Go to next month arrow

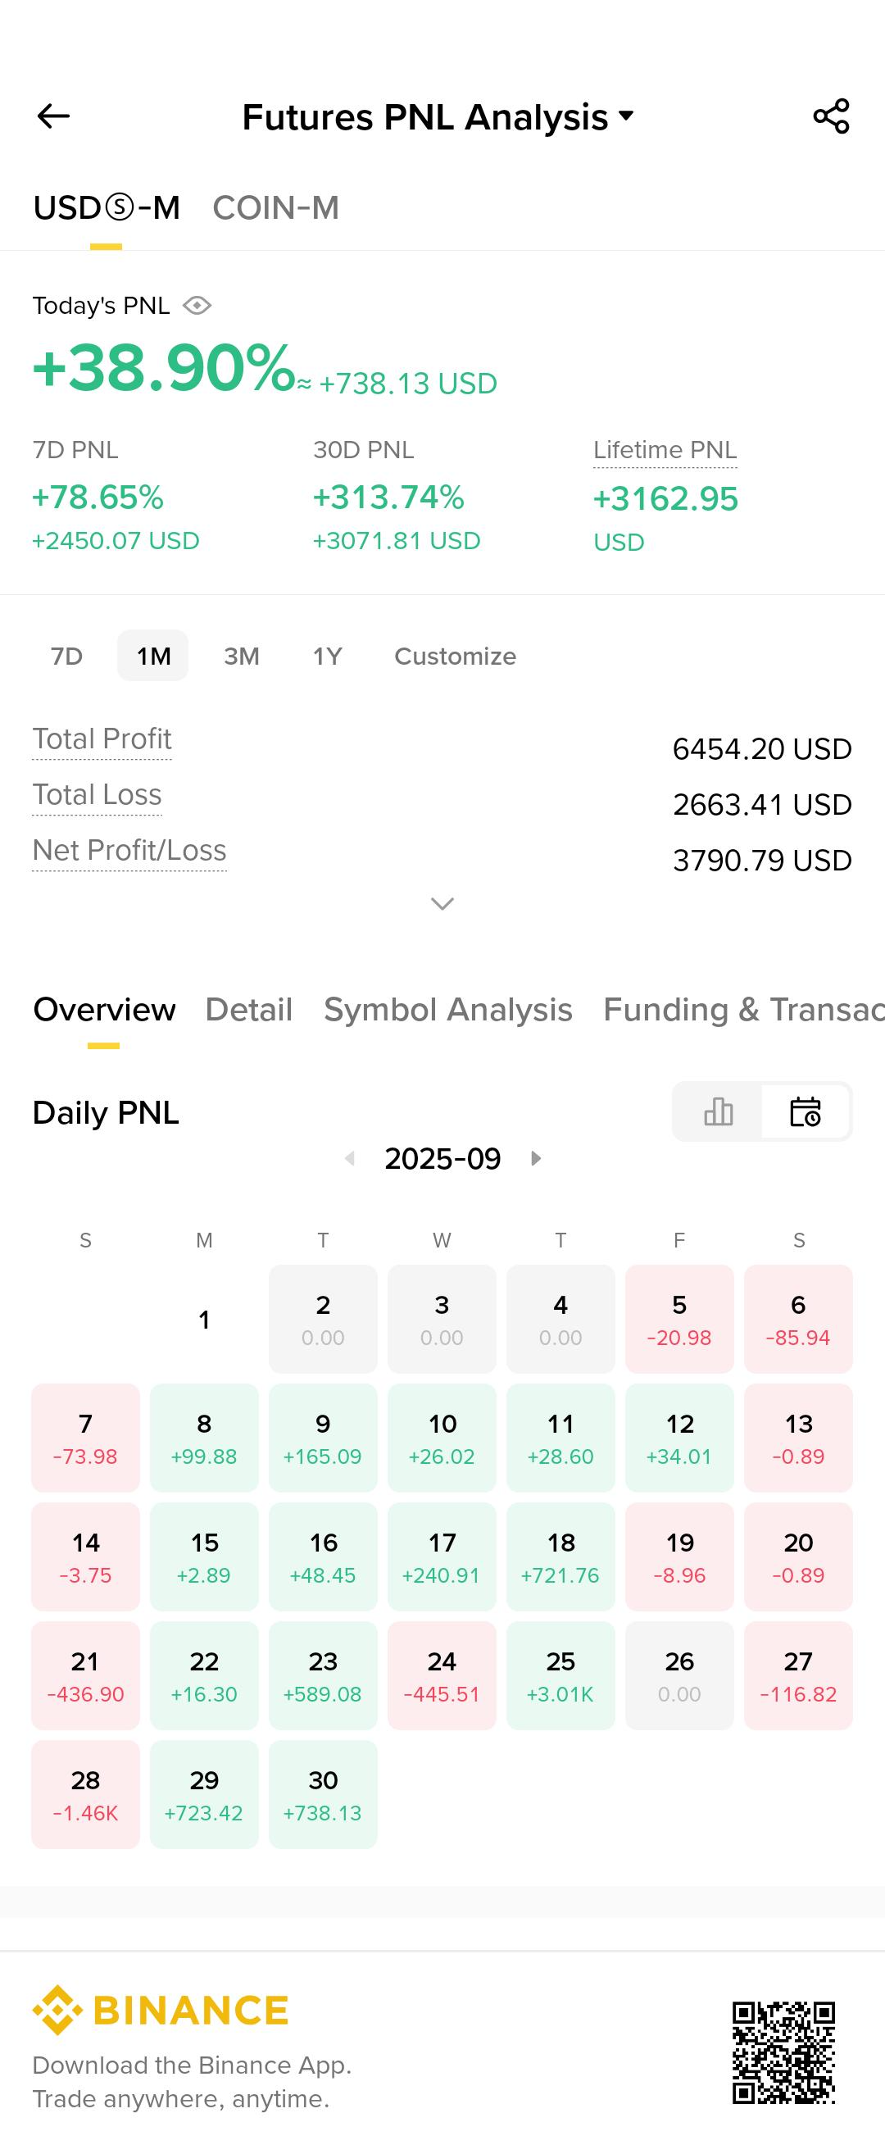536,1158
